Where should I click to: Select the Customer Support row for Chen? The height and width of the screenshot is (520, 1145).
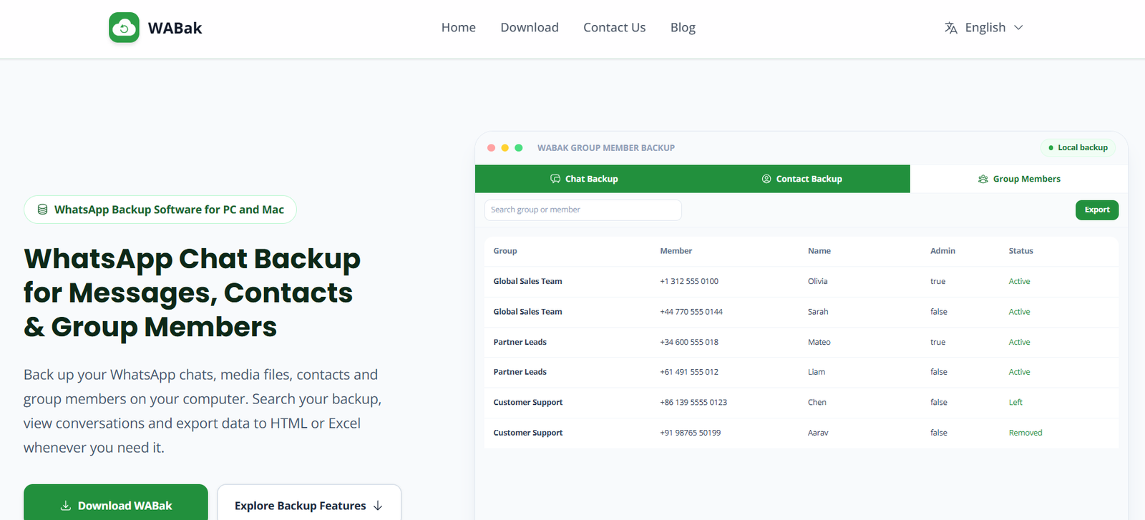801,403
